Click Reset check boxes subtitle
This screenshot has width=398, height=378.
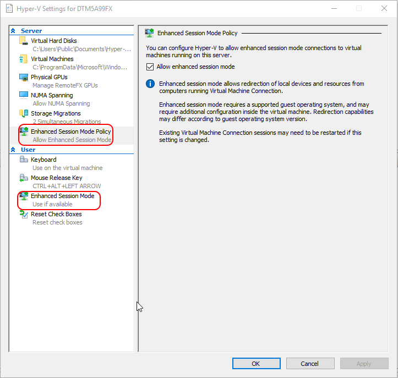click(57, 222)
